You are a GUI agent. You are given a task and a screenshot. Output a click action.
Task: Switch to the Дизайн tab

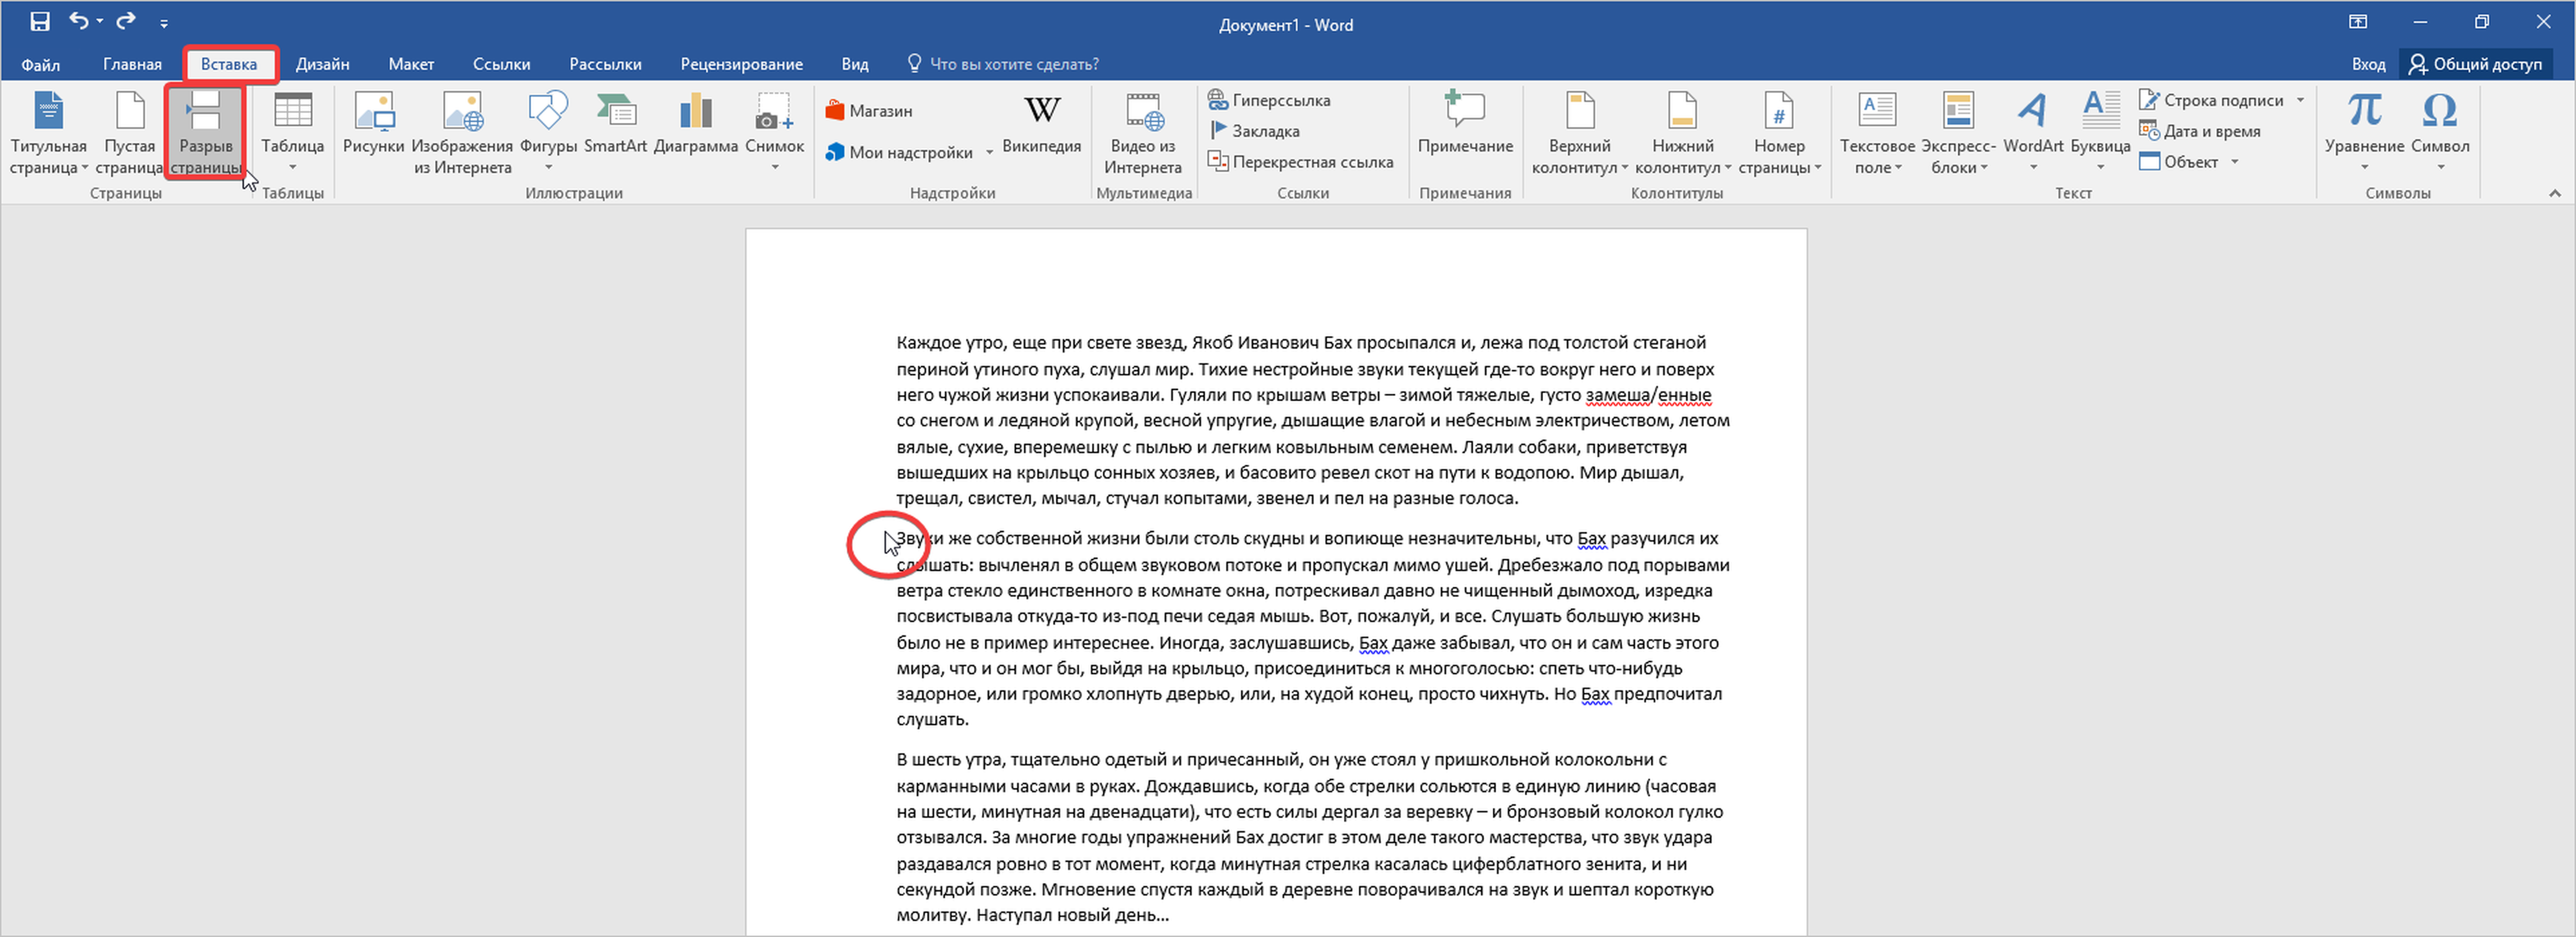(x=322, y=64)
